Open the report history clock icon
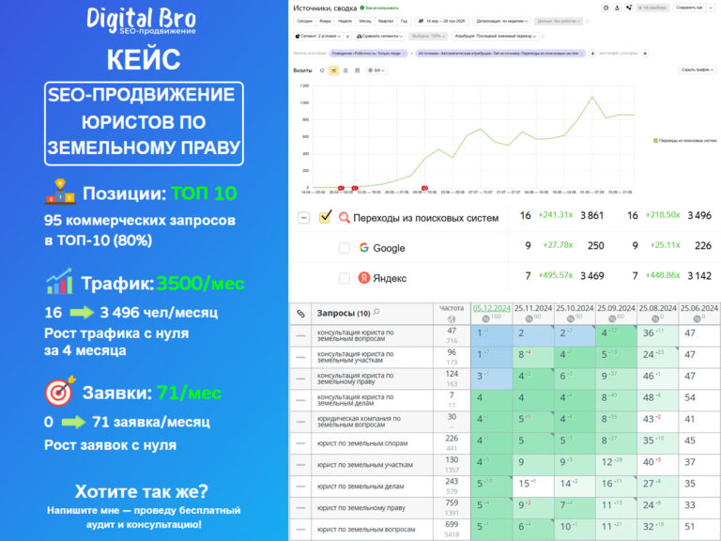 tap(606, 8)
